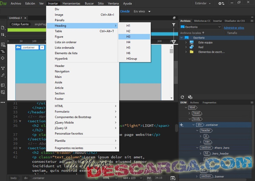Click the restore document window icon
The width and height of the screenshot is (255, 181).
pos(174,18)
